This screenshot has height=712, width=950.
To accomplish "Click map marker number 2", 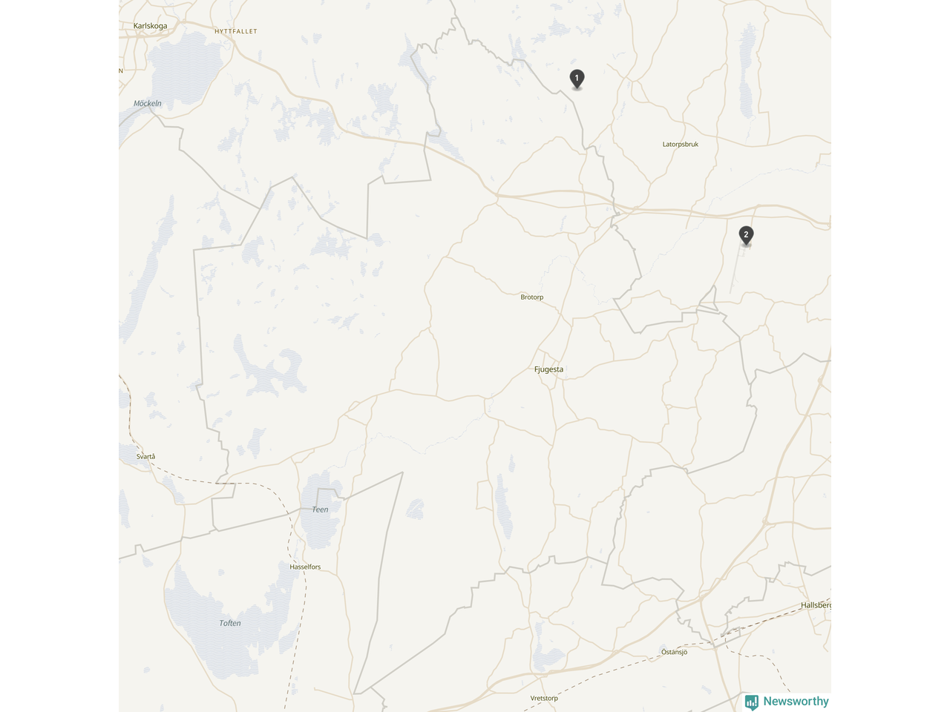I will pos(746,235).
